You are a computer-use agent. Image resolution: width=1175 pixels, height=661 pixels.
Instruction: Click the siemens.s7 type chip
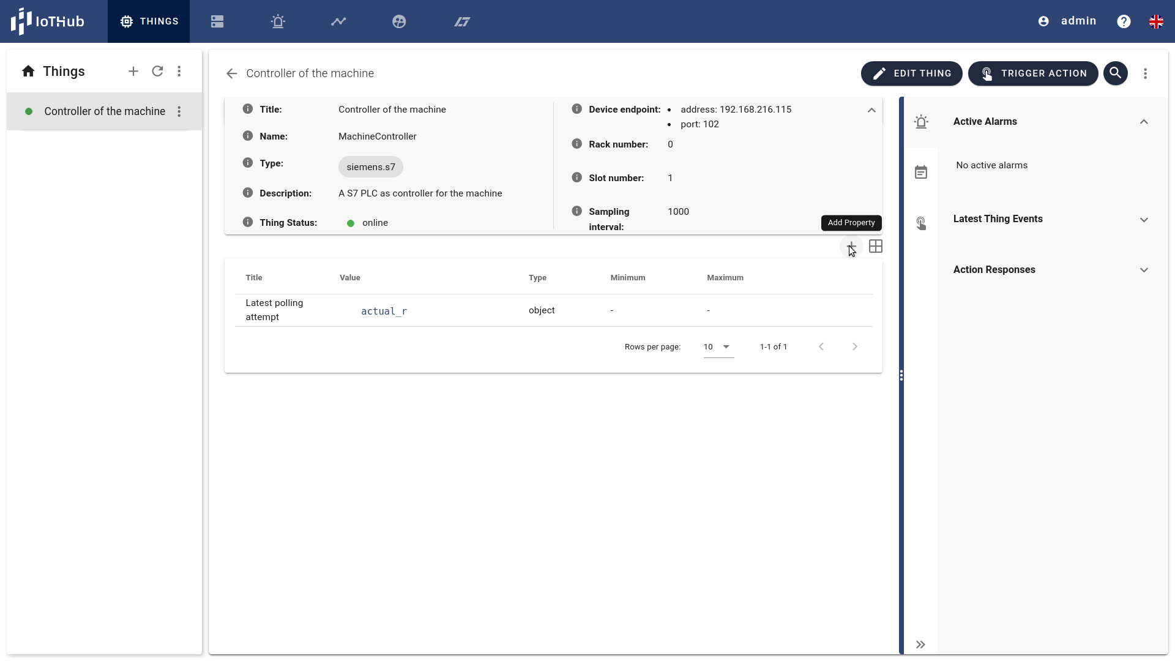[x=371, y=167]
